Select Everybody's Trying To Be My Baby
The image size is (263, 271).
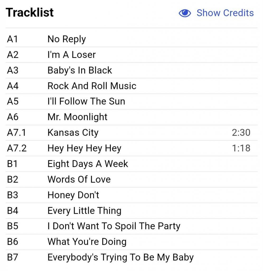click(x=120, y=258)
